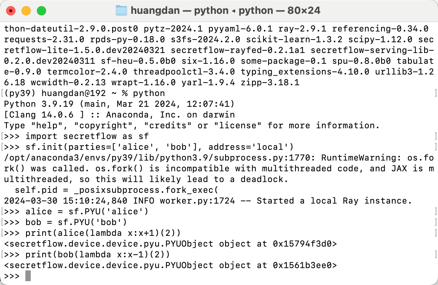The width and height of the screenshot is (438, 285).
Task: Click the left bracket mark beside import secretflow
Action: coord(2,136)
